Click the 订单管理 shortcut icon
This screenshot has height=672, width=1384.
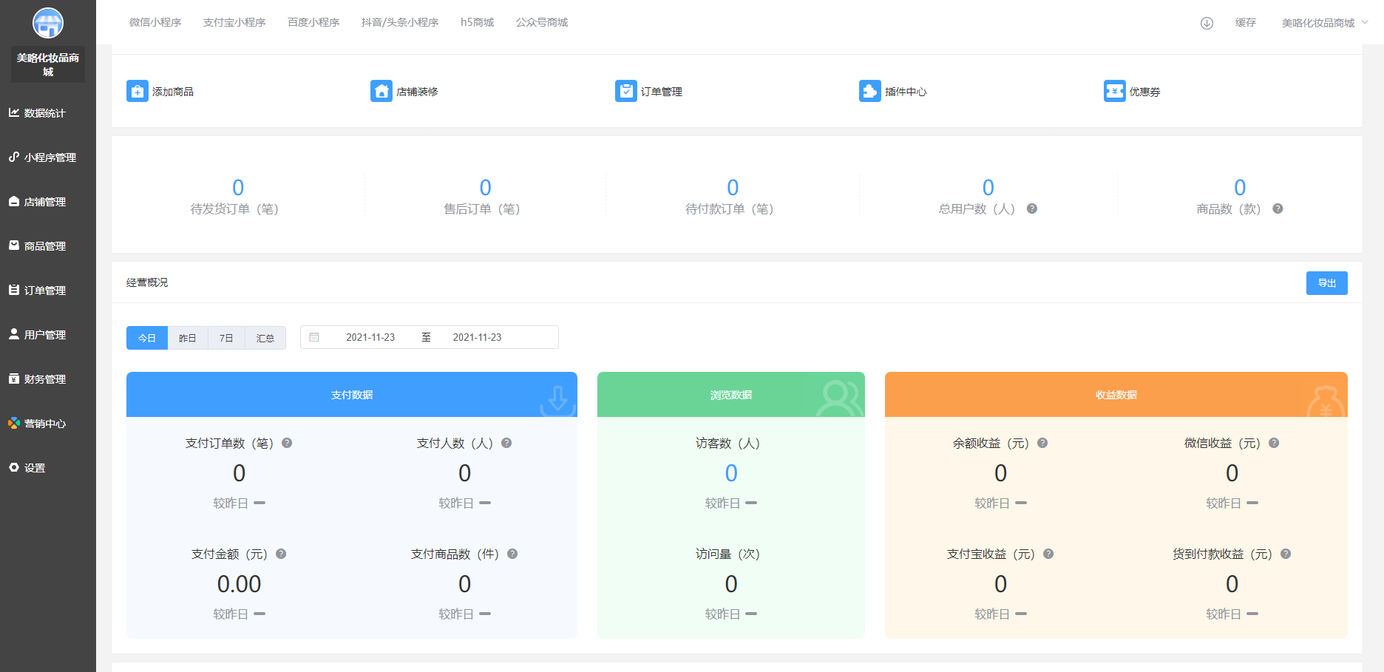click(626, 91)
